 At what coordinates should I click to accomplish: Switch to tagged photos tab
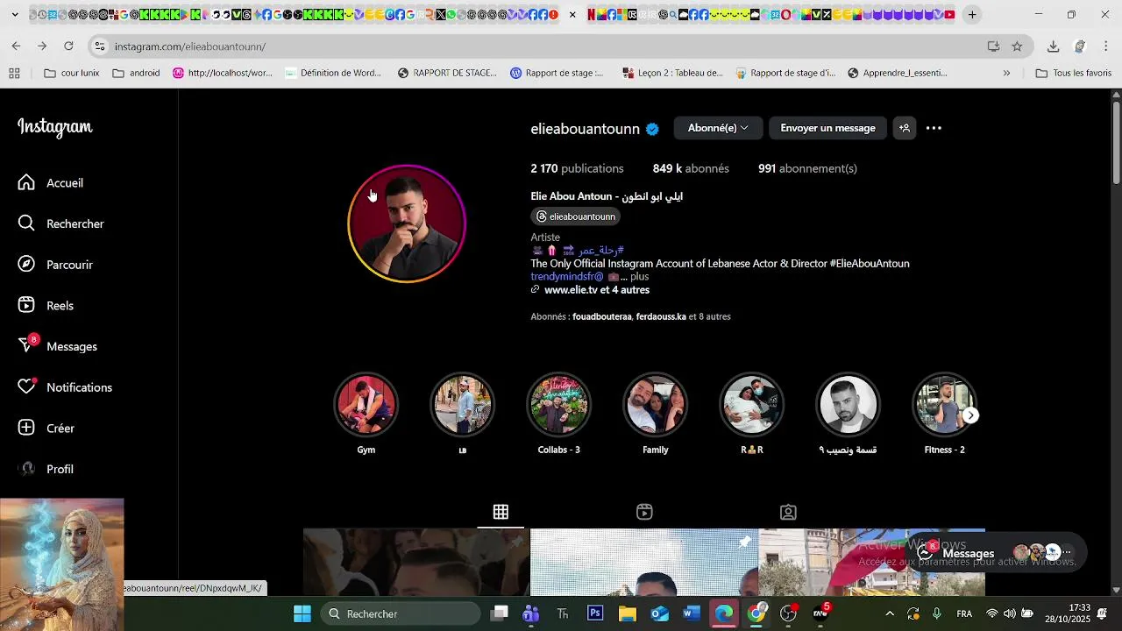788,512
